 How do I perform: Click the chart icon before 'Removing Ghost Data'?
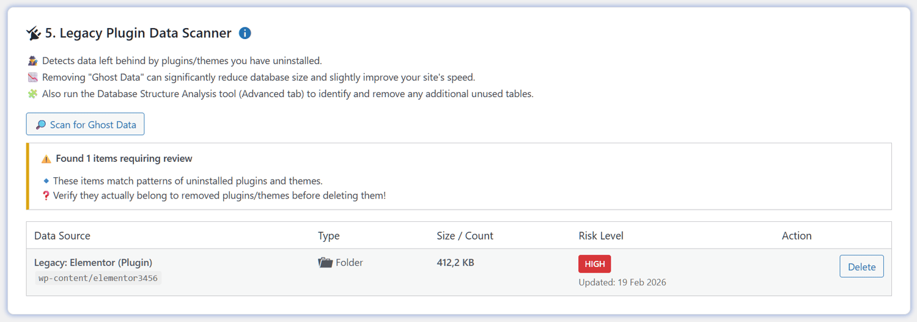click(33, 78)
